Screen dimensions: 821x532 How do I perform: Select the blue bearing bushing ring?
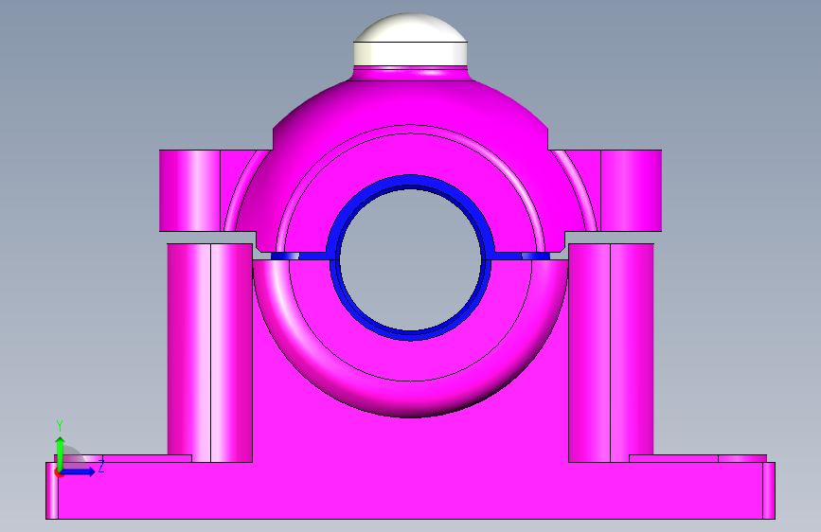(410, 180)
